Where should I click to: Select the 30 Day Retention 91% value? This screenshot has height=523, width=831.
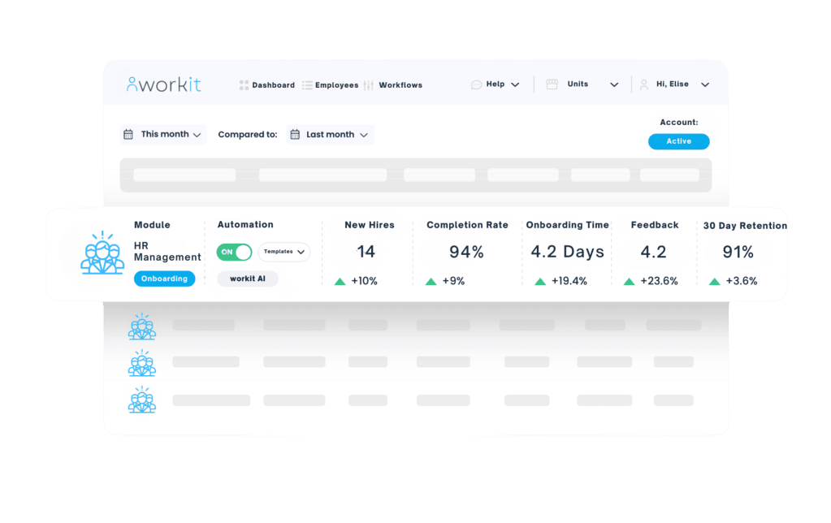738,252
